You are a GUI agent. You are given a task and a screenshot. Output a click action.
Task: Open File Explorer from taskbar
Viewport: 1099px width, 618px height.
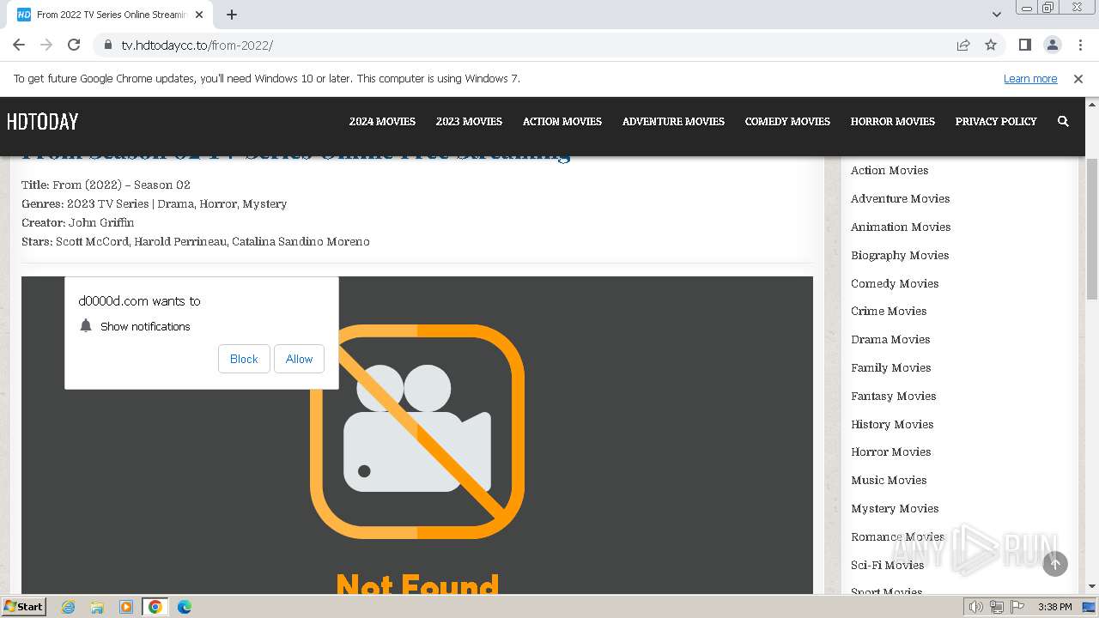(x=97, y=607)
